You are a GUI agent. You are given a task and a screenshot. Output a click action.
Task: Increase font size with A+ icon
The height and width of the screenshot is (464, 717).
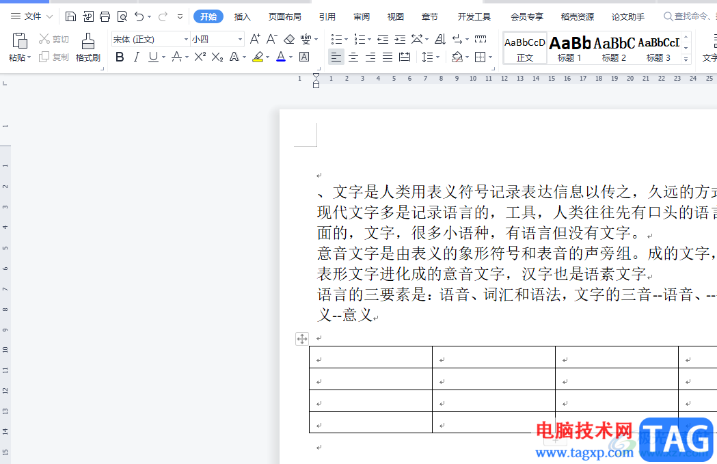[255, 40]
